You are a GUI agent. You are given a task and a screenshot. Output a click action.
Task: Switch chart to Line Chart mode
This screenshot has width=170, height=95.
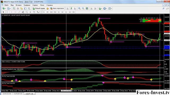point(75,8)
